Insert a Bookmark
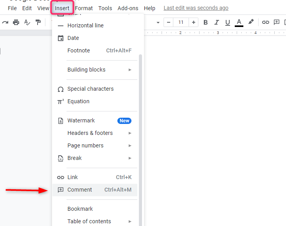The image size is (286, 226). click(x=95, y=209)
